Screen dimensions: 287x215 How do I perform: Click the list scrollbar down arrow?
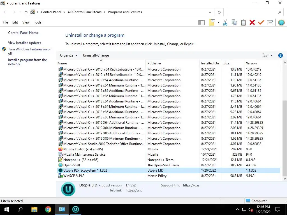(284, 178)
